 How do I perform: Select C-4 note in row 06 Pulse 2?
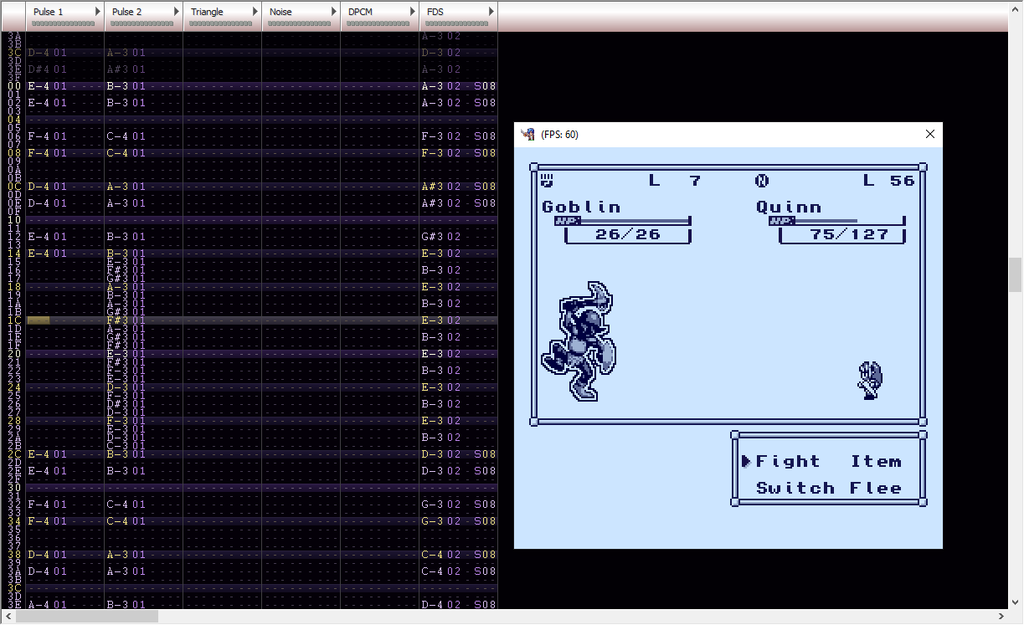point(116,136)
